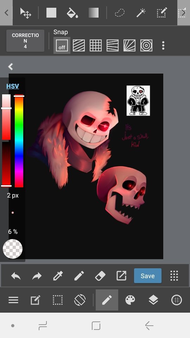Image resolution: width=190 pixels, height=338 pixels.
Task: Open the Layers panel
Action: click(153, 300)
